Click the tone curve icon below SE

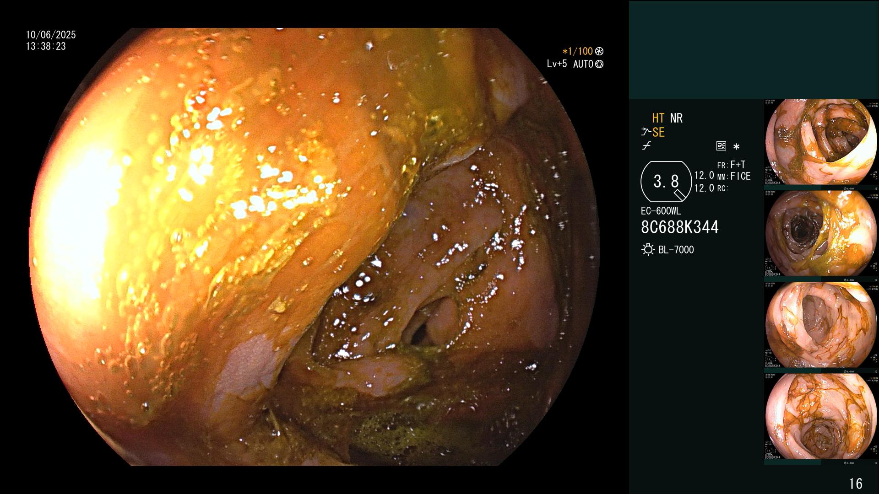(646, 146)
